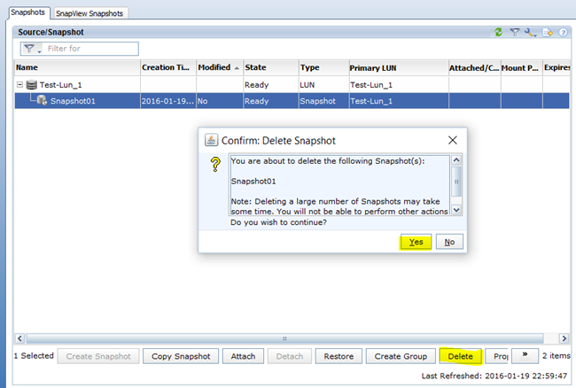Click the Filter for input field

point(92,49)
